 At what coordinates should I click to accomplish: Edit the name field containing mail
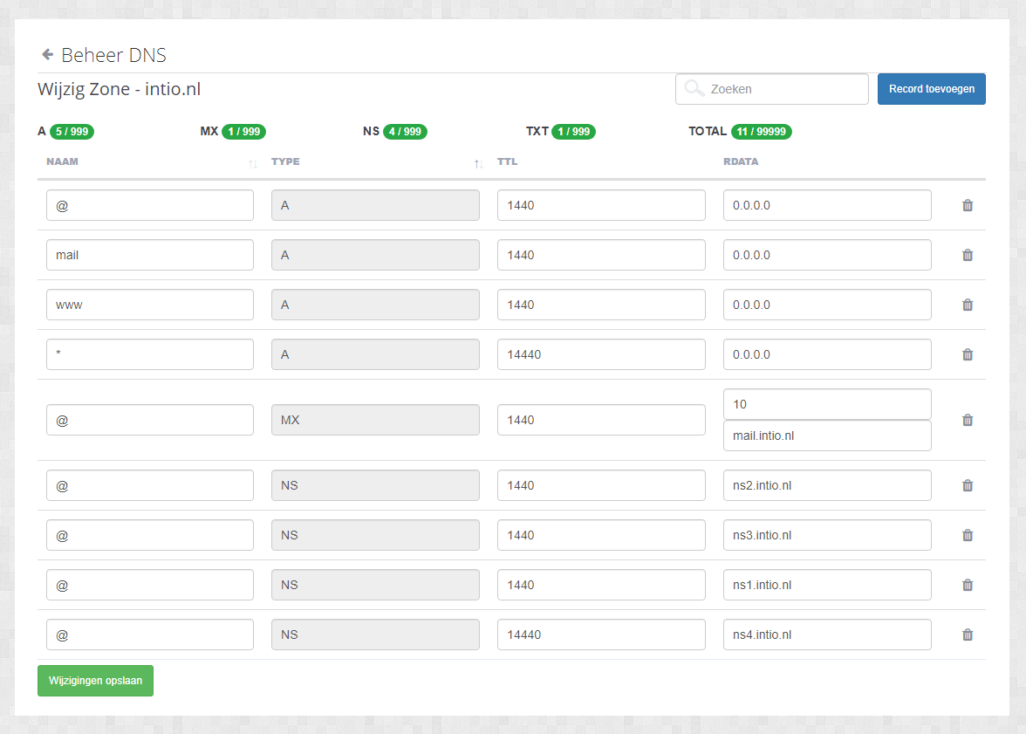coord(150,256)
